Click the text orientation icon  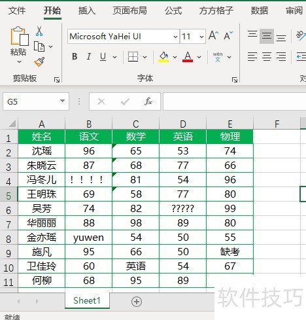point(301,35)
